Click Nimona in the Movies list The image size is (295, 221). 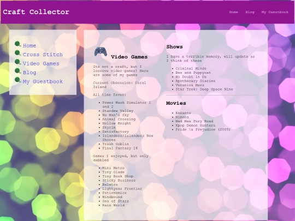click(182, 117)
